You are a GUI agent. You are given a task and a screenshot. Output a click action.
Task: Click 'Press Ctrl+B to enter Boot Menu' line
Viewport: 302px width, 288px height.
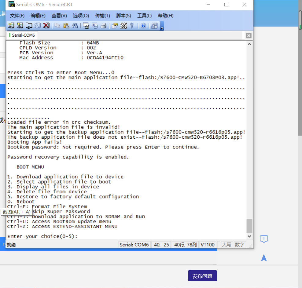coord(61,72)
